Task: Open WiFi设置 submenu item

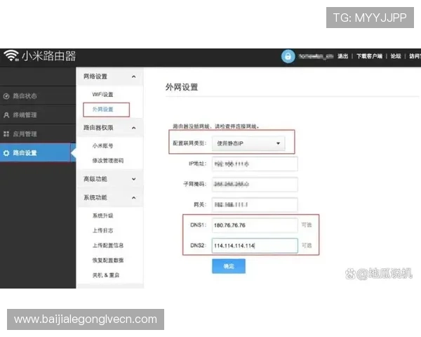Action: point(102,94)
